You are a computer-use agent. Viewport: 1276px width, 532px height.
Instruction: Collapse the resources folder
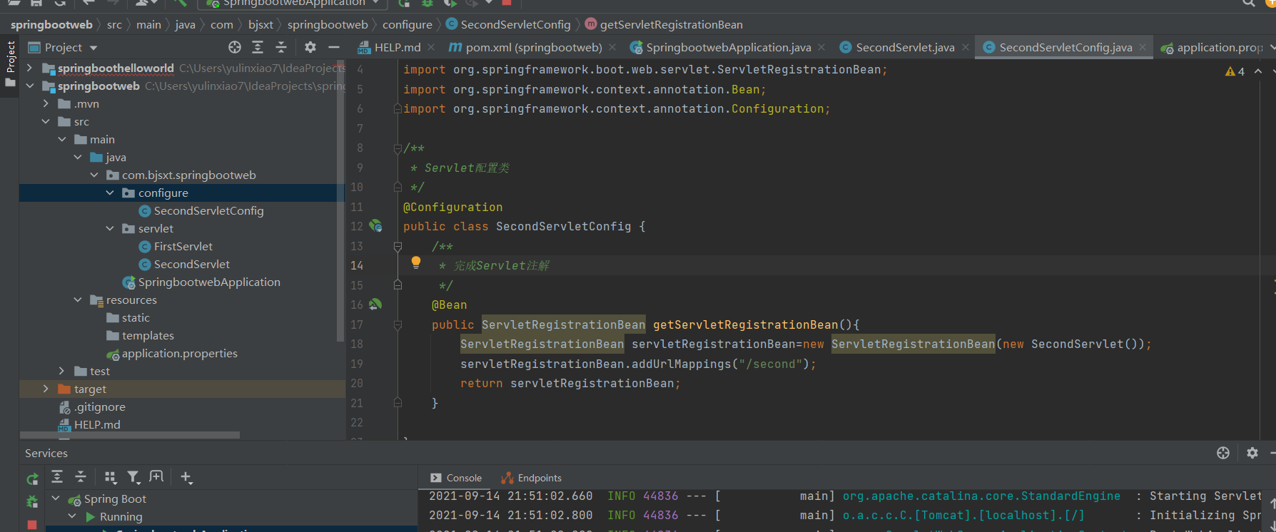(x=78, y=300)
